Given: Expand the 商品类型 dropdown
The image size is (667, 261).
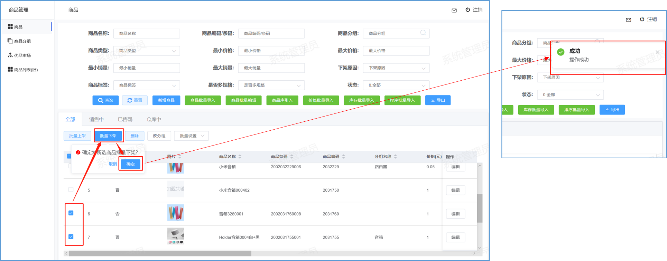Looking at the screenshot, I should [147, 51].
